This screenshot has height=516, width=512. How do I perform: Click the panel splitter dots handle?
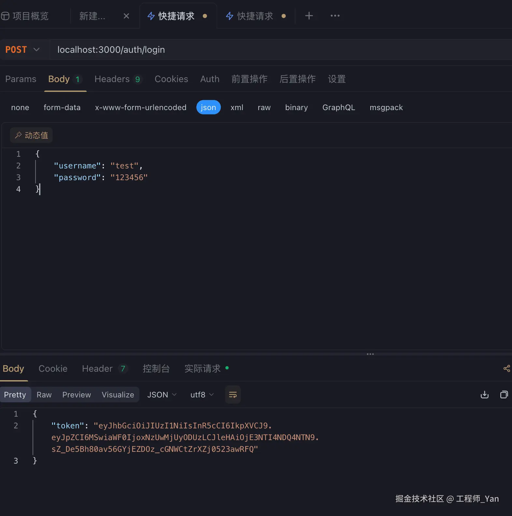pos(370,354)
